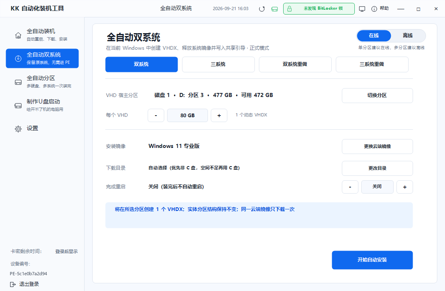Viewport: 445px width, 291px height.
Task: Close the KK 自动化装机工具 window
Action: pyautogui.click(x=436, y=9)
